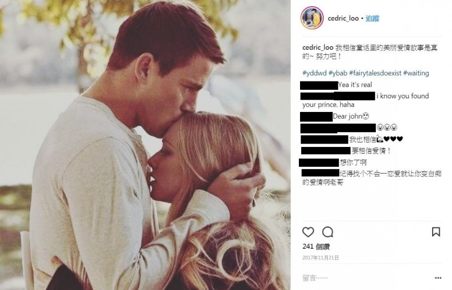Open the redacted commenter of 'Dear john'
Viewport: 452px width, 290px height.
point(316,116)
